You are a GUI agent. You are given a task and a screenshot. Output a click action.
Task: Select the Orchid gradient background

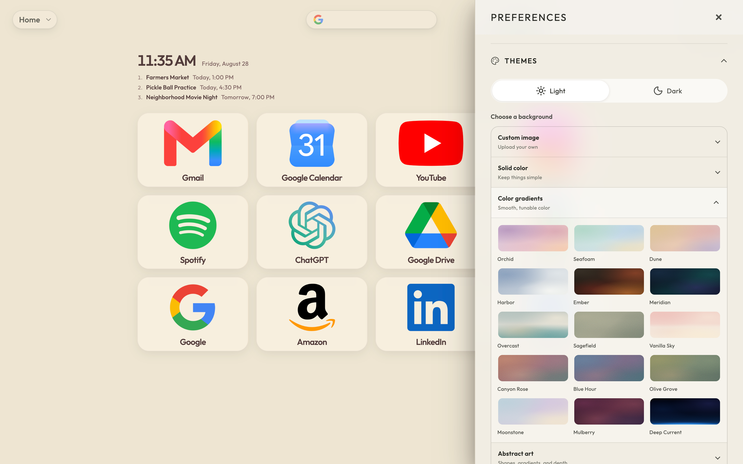click(x=533, y=238)
